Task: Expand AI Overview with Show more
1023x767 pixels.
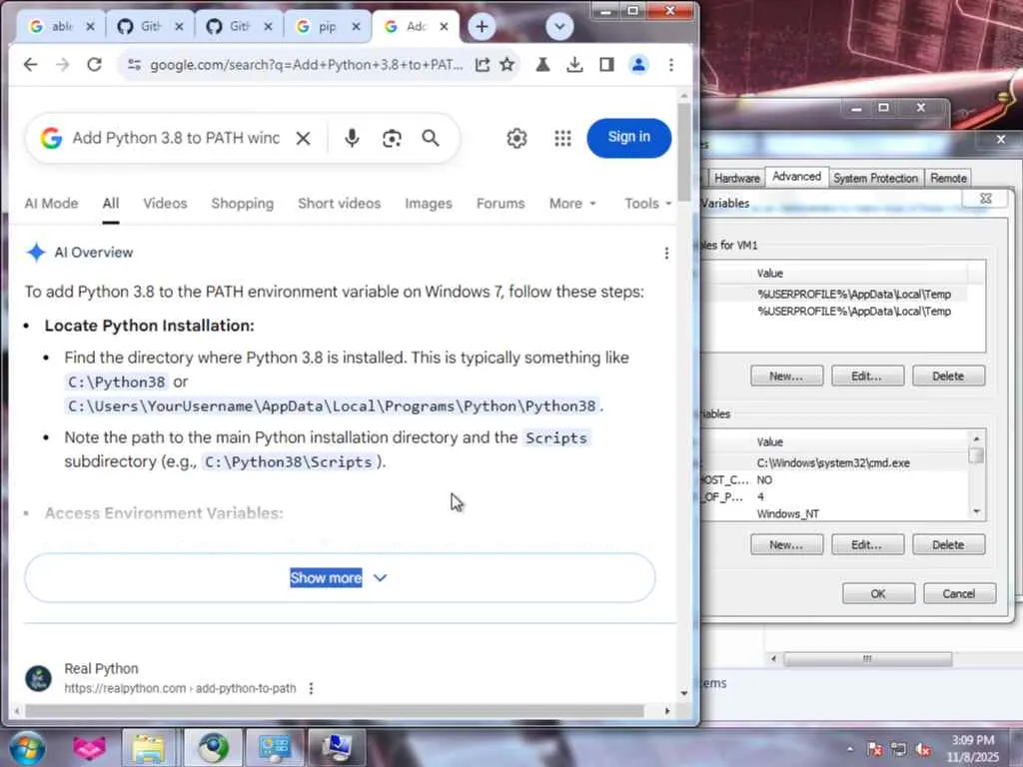Action: pos(340,578)
